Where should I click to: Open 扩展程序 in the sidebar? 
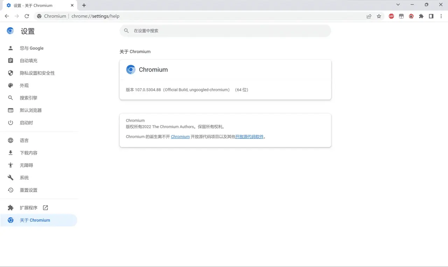[x=28, y=208]
